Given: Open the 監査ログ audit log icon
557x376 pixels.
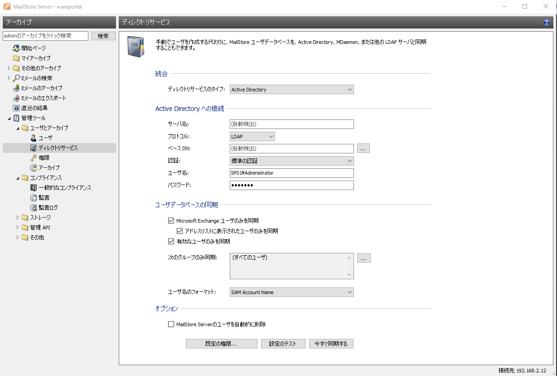Looking at the screenshot, I should (34, 208).
